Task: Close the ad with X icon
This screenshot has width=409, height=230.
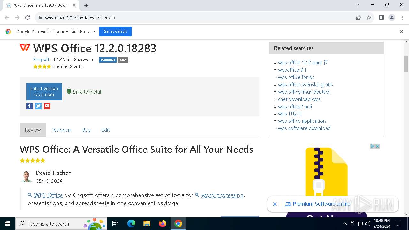Action: (377, 146)
